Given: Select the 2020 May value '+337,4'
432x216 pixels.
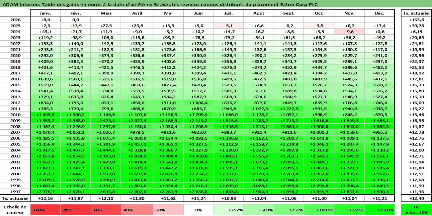Looking at the screenshot, I should [x=168, y=55].
